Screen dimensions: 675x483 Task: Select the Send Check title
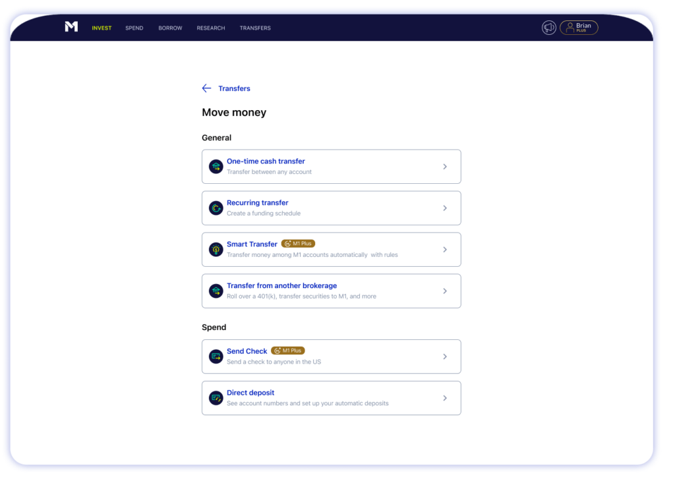(x=247, y=351)
